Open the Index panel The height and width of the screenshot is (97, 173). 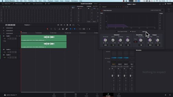(x=28, y=4)
